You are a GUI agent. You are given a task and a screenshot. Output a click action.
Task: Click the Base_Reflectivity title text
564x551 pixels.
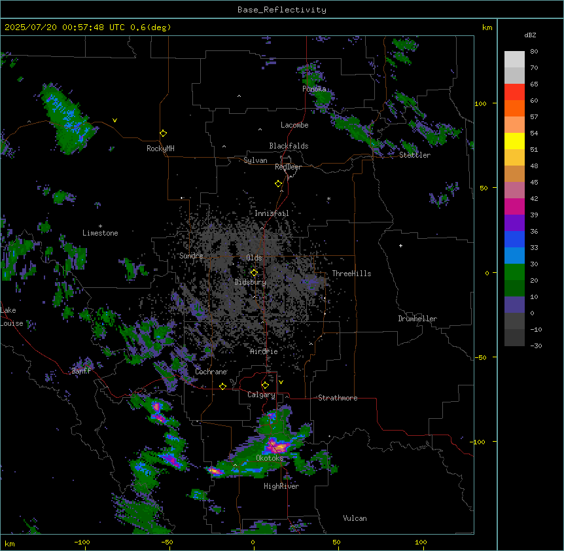(x=282, y=10)
